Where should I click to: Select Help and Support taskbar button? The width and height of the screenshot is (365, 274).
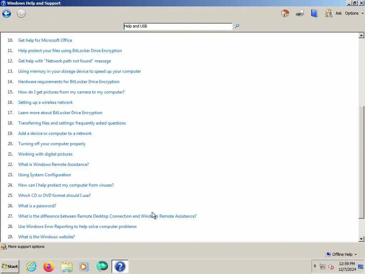(x=120, y=267)
